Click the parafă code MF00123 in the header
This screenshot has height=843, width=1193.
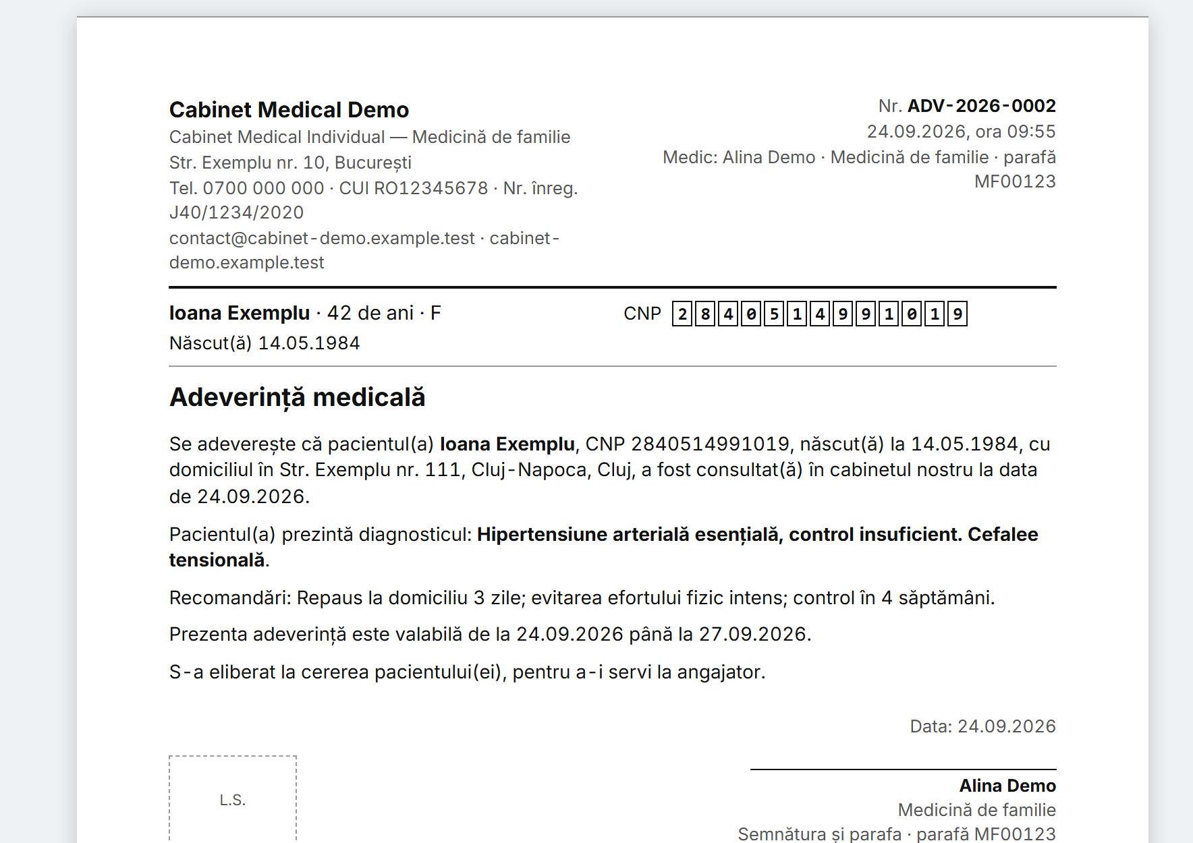point(1015,181)
